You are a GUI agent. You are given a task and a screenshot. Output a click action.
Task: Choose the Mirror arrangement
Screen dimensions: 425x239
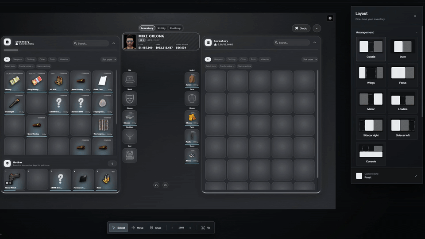tap(371, 101)
